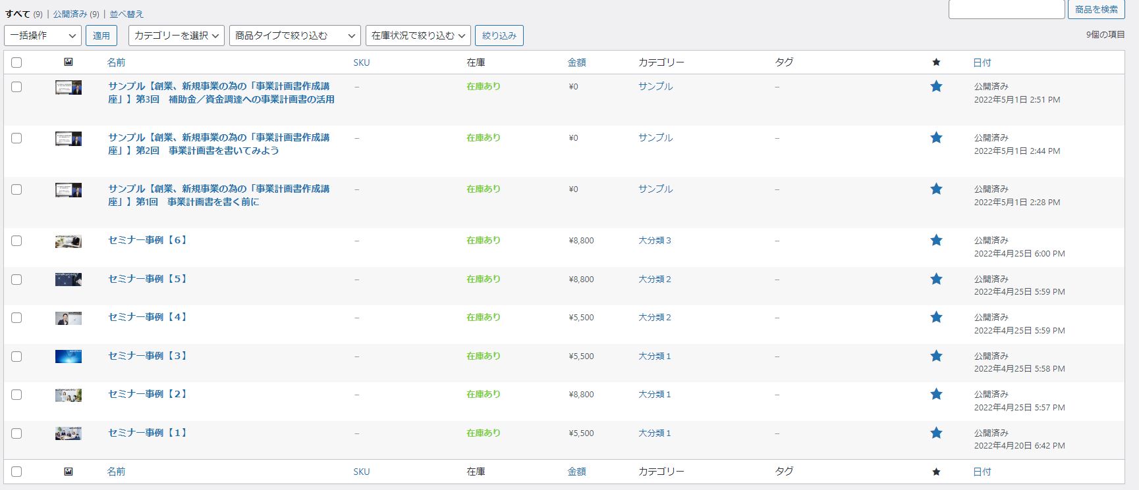Open 在庫状況で絞り込む stock filter dropdown
Screen dimensions: 1139x490
(x=418, y=36)
